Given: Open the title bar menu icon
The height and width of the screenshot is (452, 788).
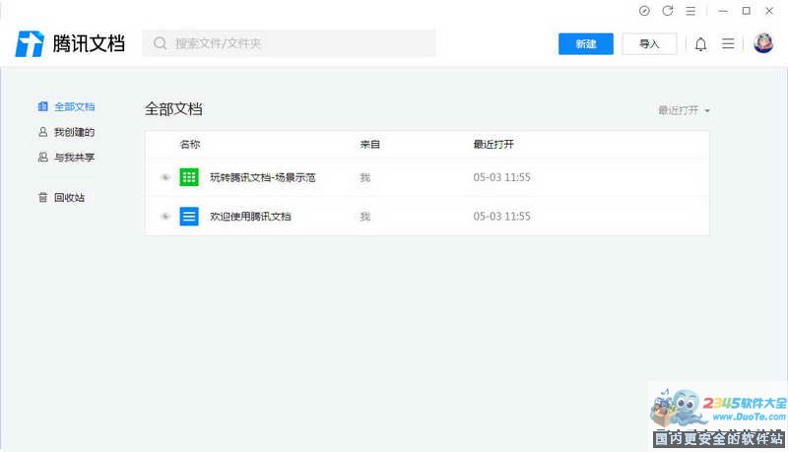Looking at the screenshot, I should pyautogui.click(x=690, y=11).
